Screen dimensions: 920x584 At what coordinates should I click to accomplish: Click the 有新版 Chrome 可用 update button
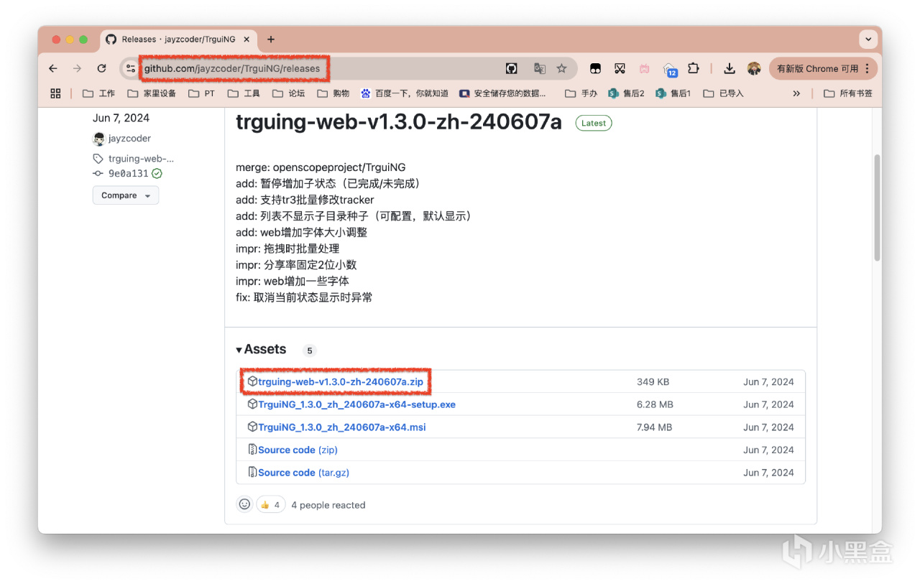[x=823, y=68]
